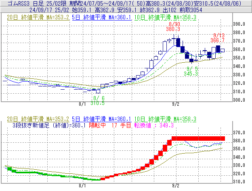252x191 pixels.
Task: Select the top chart 20日 終値平滑 MA=353.2 legend
Action: (x=38, y=17)
